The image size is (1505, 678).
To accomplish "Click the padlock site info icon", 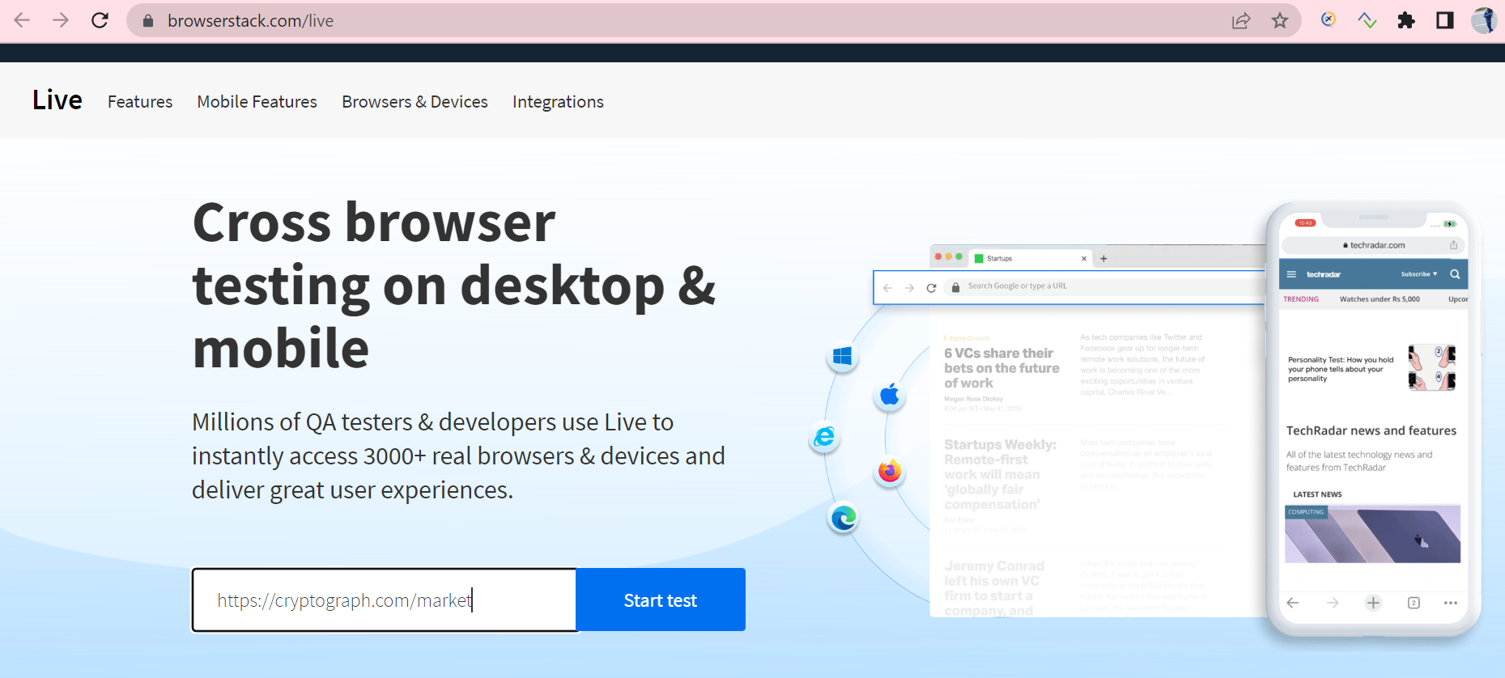I will [x=148, y=21].
